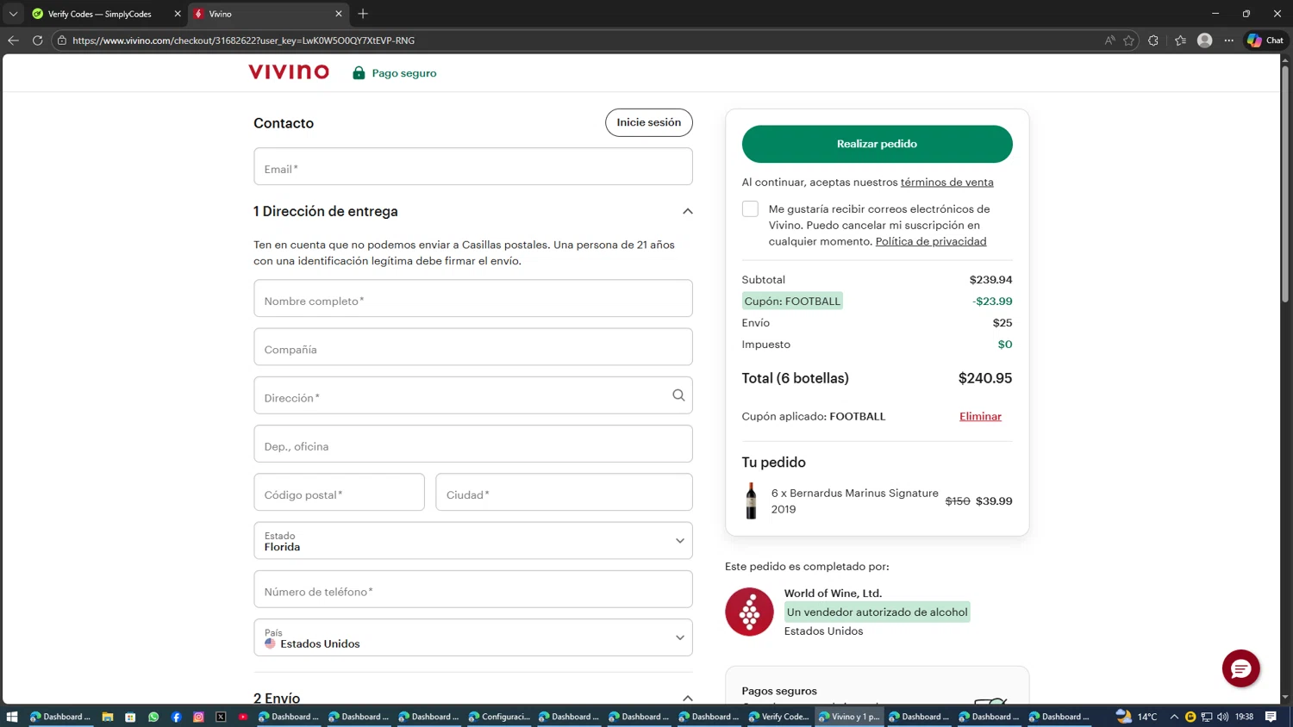Click the Inicie sesión button

(x=649, y=122)
